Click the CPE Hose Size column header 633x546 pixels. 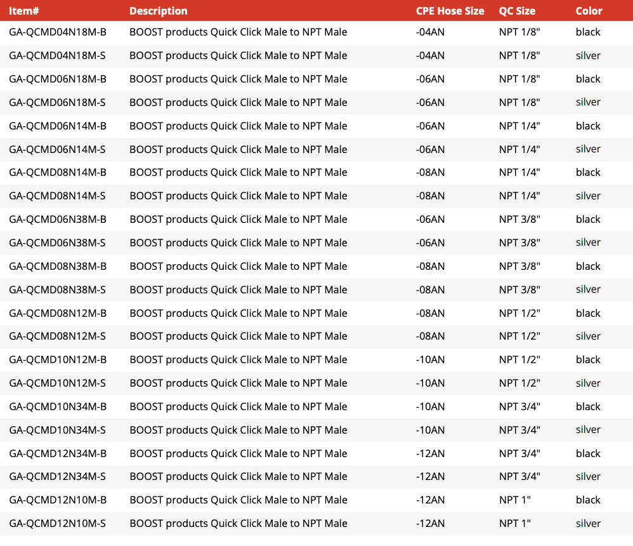click(x=450, y=11)
